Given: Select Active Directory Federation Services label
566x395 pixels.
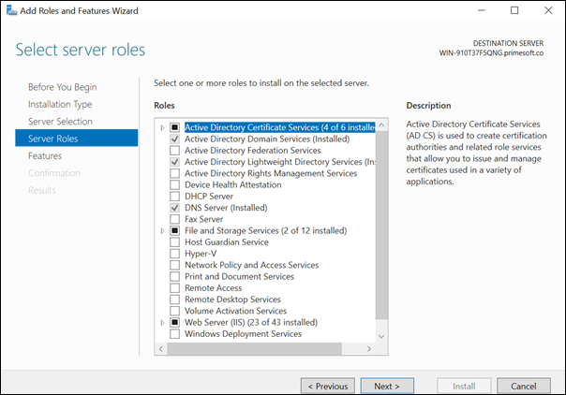Looking at the screenshot, I should click(x=253, y=151).
